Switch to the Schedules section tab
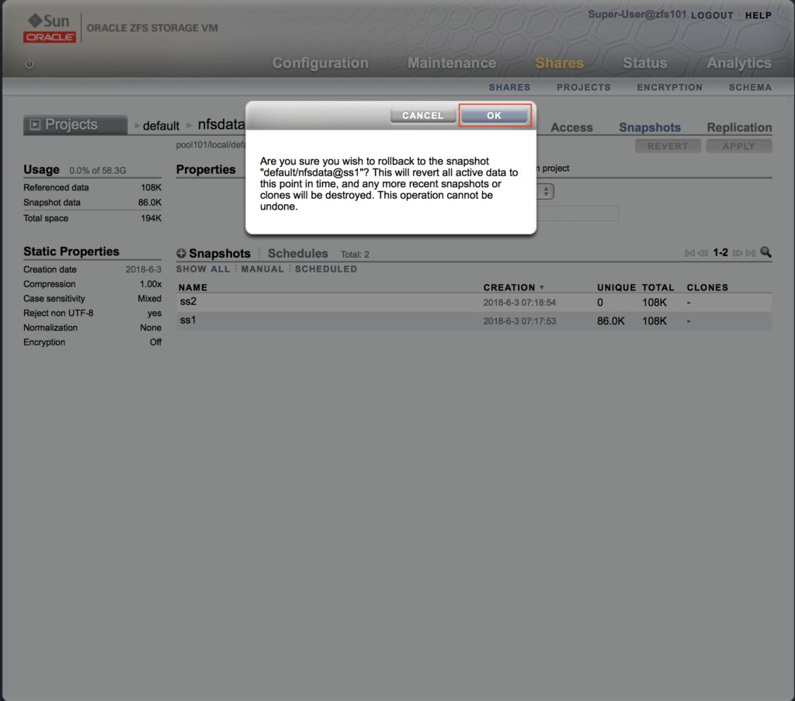The height and width of the screenshot is (701, 795). pyautogui.click(x=298, y=253)
